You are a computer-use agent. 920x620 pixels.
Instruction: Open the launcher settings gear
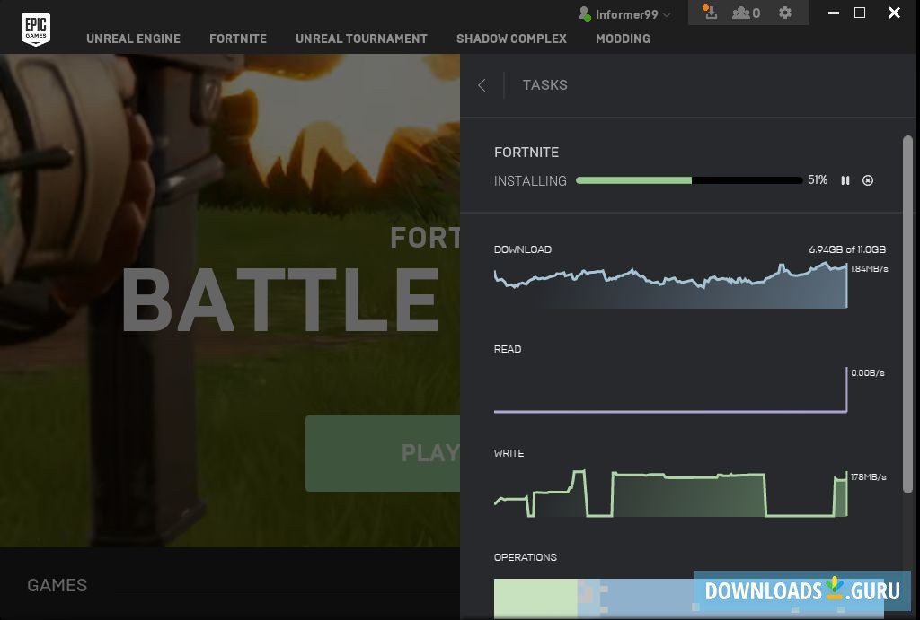(x=784, y=13)
